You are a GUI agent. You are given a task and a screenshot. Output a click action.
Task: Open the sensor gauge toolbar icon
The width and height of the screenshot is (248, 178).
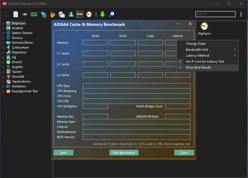pyautogui.click(x=89, y=14)
